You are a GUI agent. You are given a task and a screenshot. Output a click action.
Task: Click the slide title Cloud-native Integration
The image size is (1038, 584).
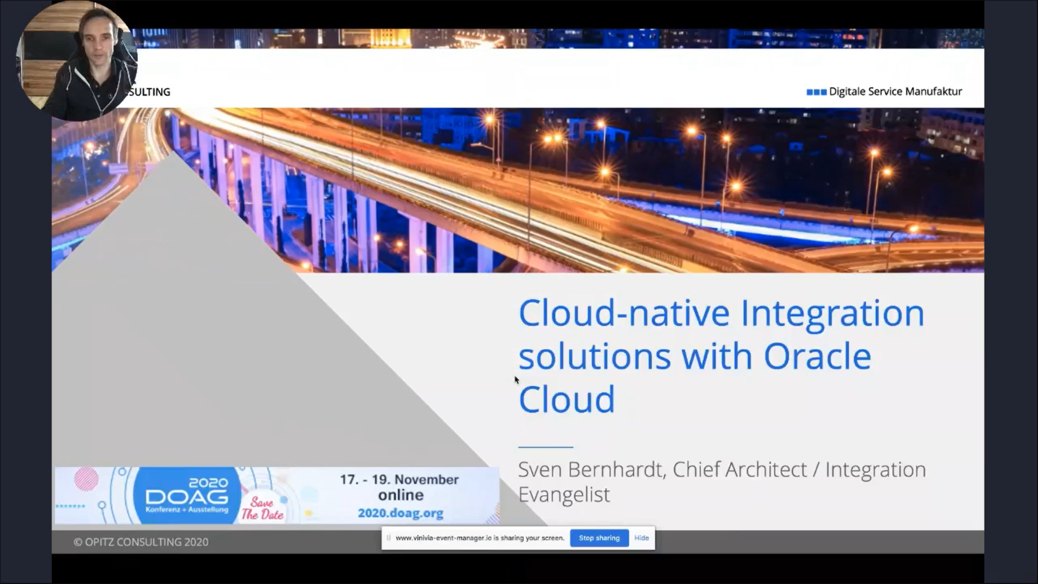pyautogui.click(x=721, y=314)
